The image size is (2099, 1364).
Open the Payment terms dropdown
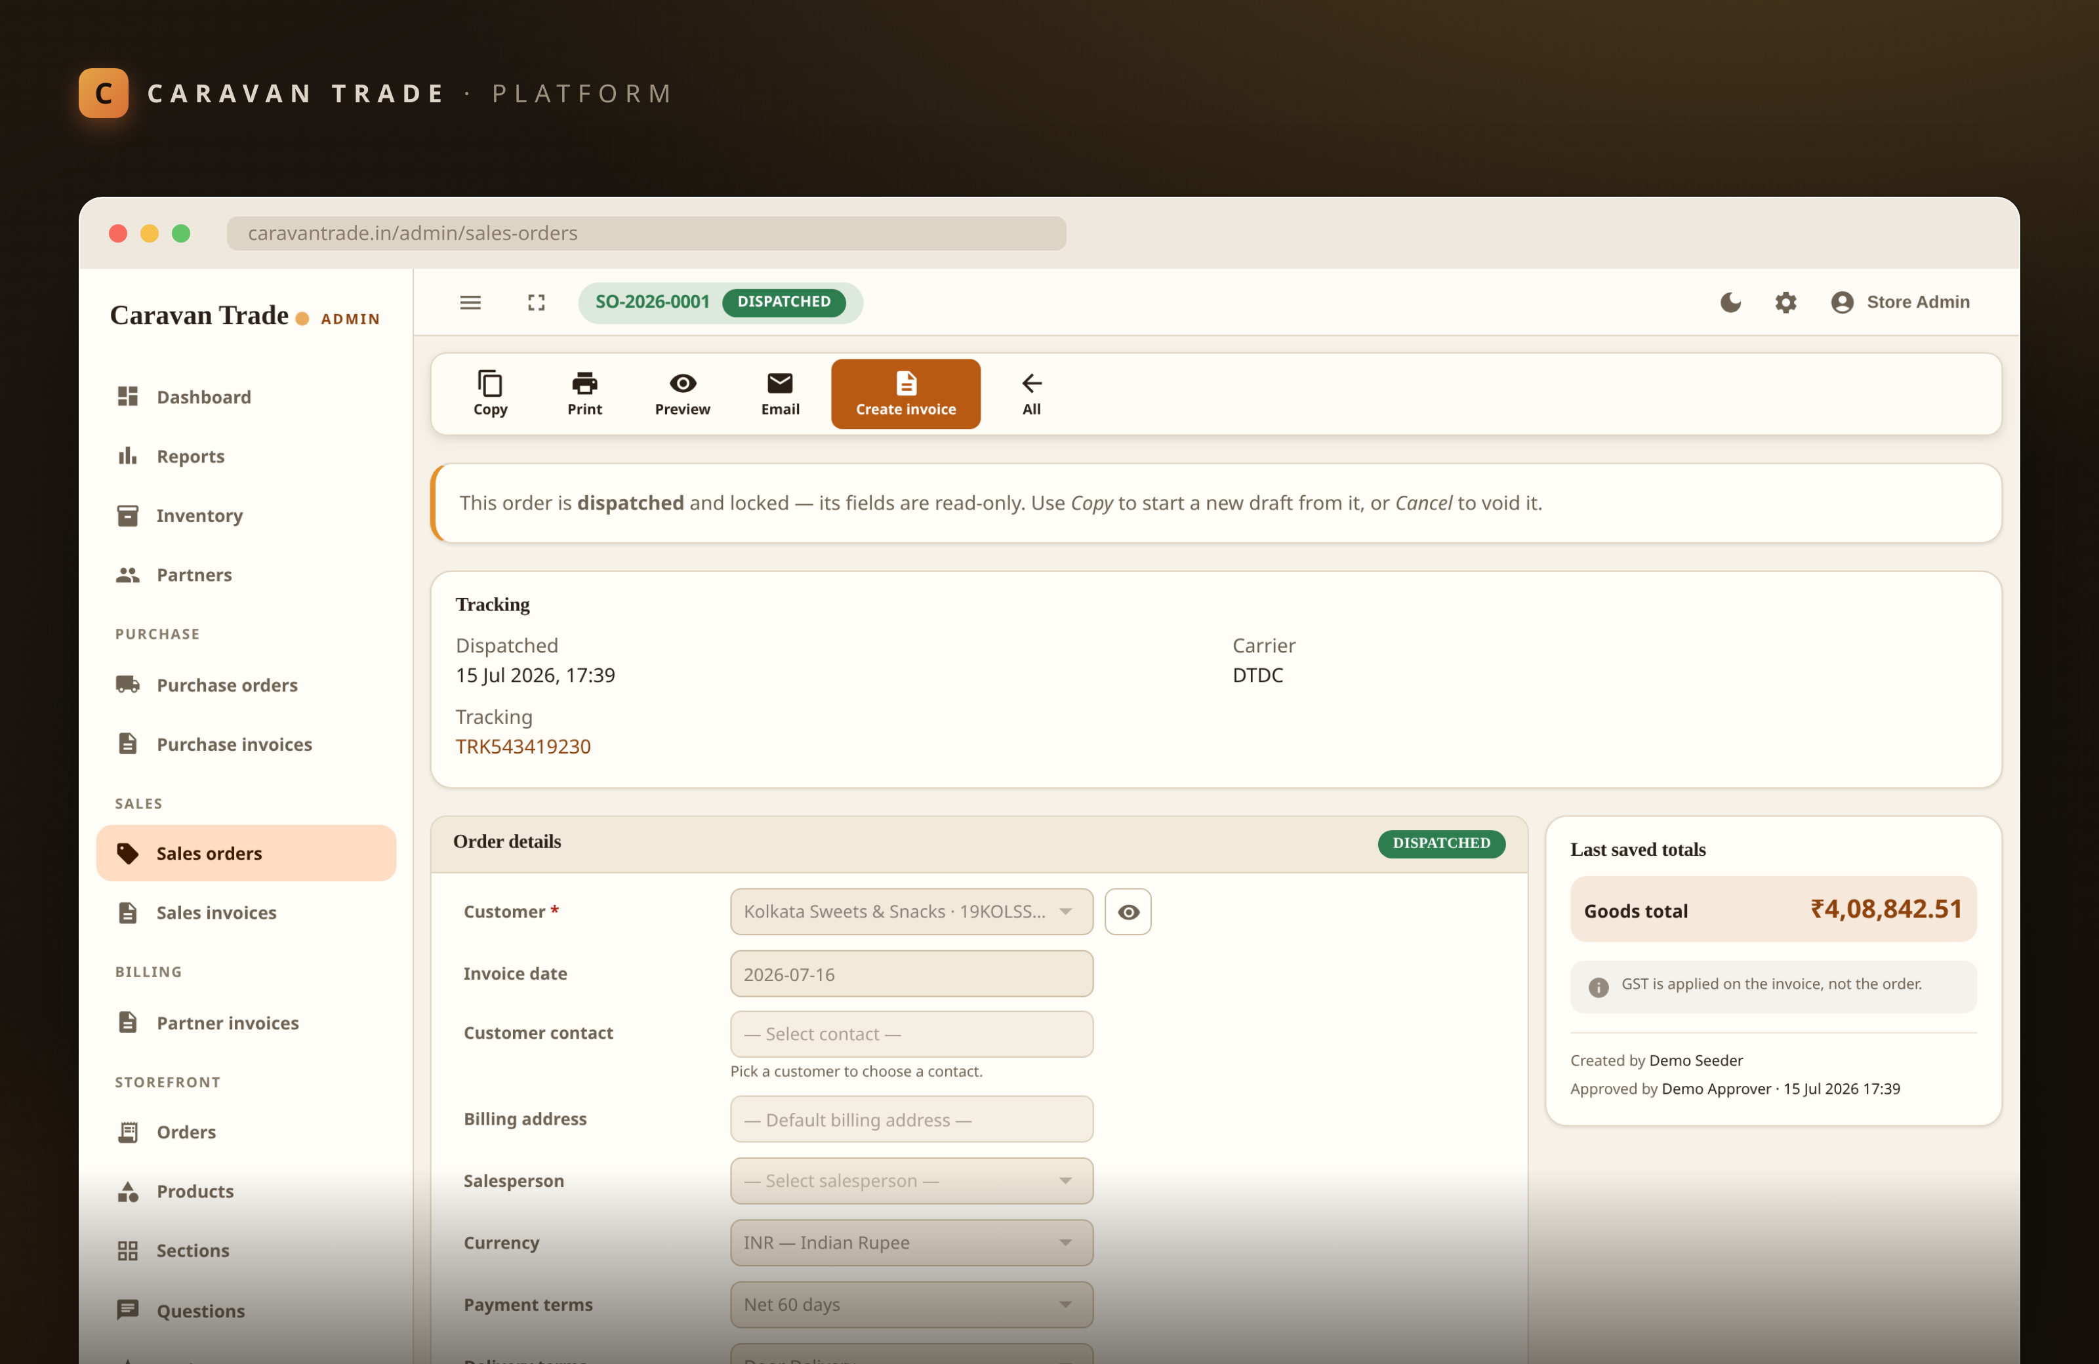[911, 1304]
